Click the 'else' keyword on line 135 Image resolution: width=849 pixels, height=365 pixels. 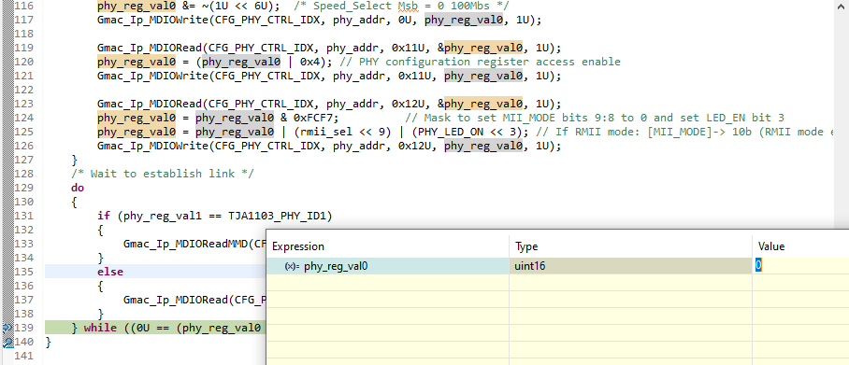coord(110,272)
